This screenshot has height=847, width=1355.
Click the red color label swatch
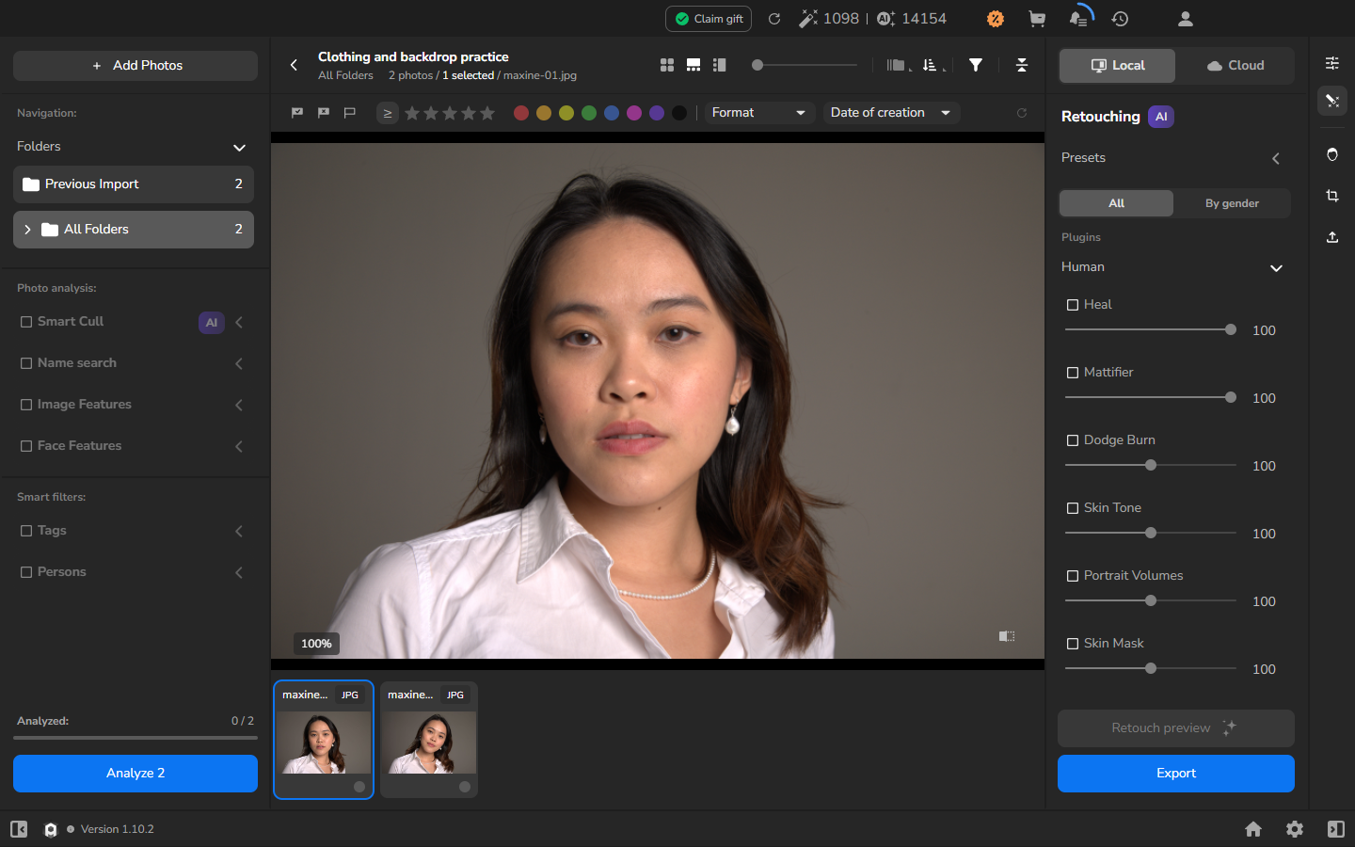click(521, 113)
